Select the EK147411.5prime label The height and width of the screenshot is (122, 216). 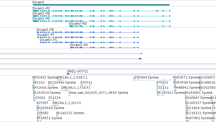[171, 93]
